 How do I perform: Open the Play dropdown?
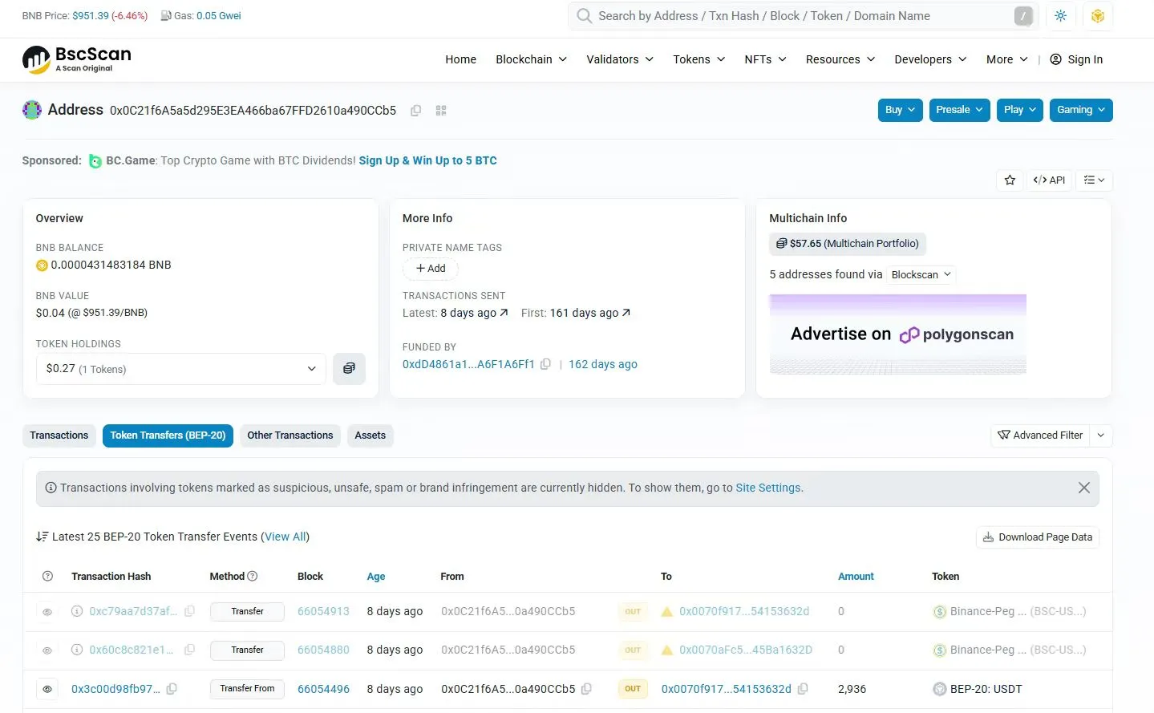[x=1020, y=110]
